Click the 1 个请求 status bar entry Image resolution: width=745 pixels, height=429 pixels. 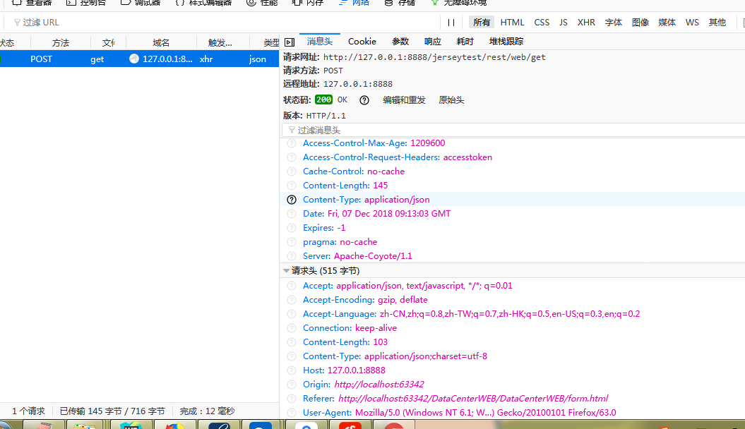point(28,411)
